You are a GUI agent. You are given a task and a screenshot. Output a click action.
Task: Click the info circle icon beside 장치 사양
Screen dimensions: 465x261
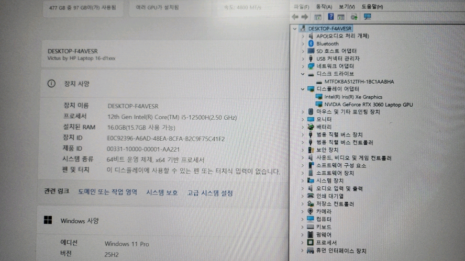(51, 84)
